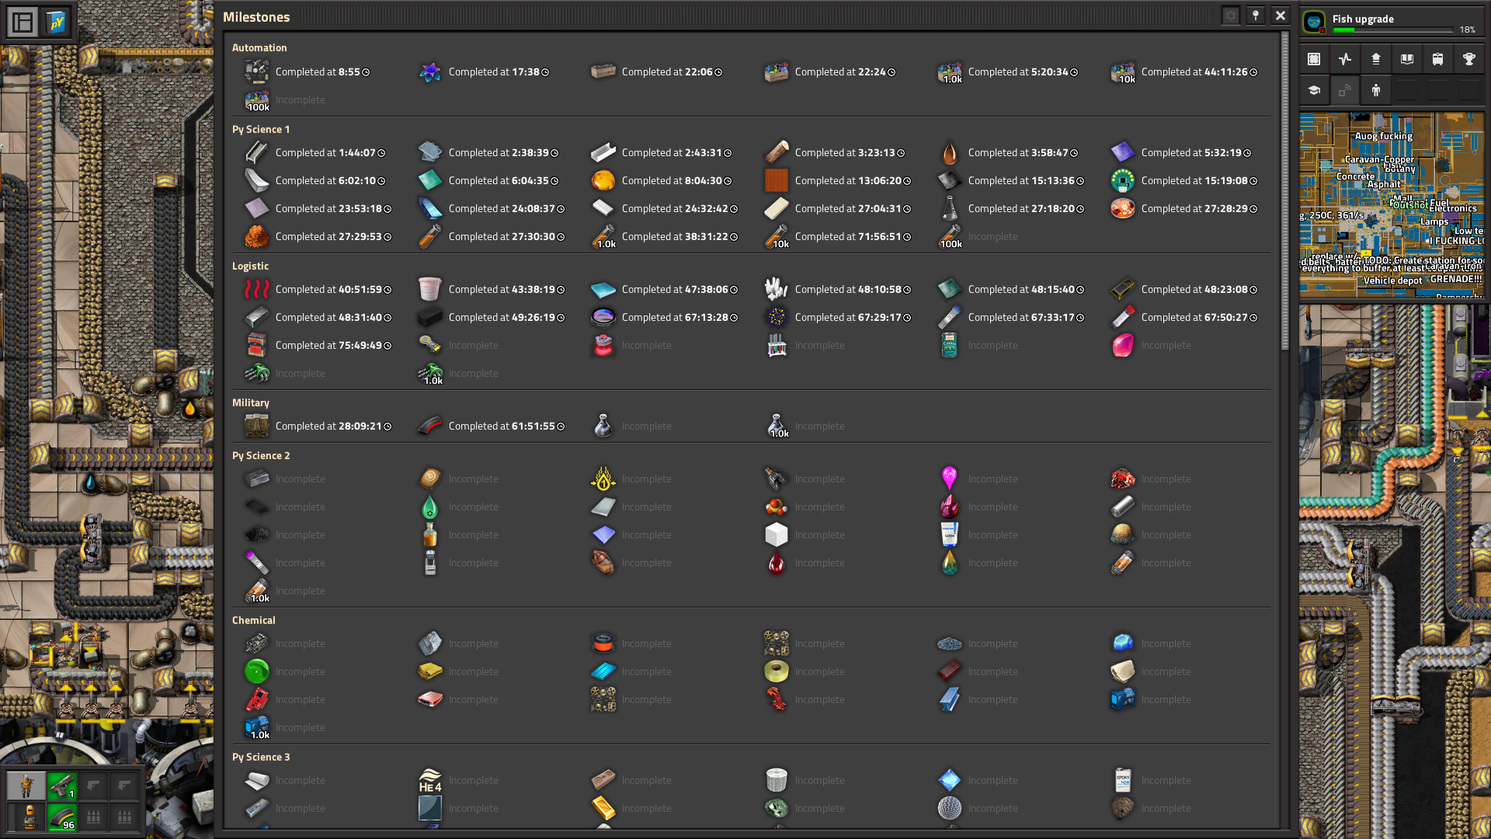The width and height of the screenshot is (1491, 839).
Task: Click the pink balloon icon in Py Science 2
Action: [950, 479]
